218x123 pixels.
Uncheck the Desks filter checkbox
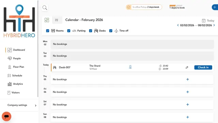pos(91,31)
